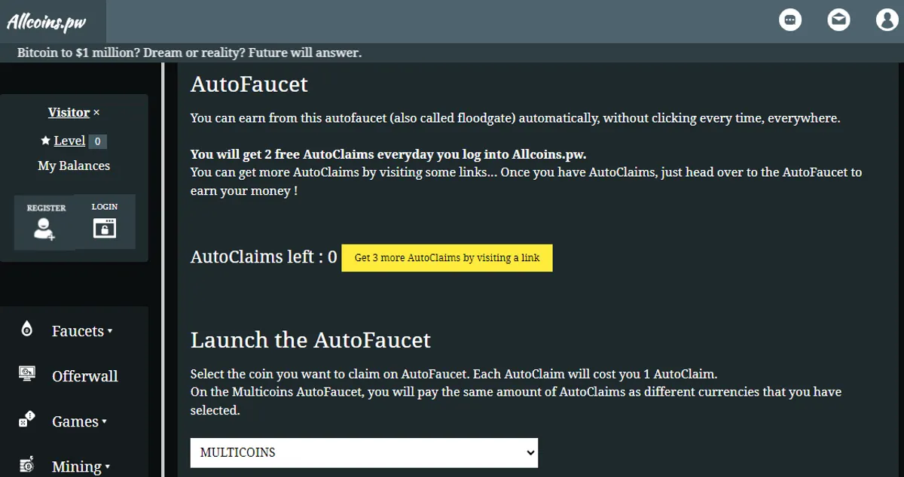
Task: Click the 2 free AutoClaims bold sentence
Action: point(388,154)
